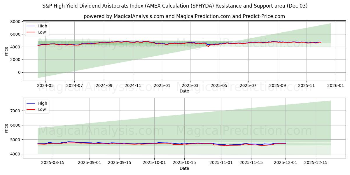Expand the bottom chart legend box
Viewport: 350px width, 175px height.
click(x=37, y=106)
